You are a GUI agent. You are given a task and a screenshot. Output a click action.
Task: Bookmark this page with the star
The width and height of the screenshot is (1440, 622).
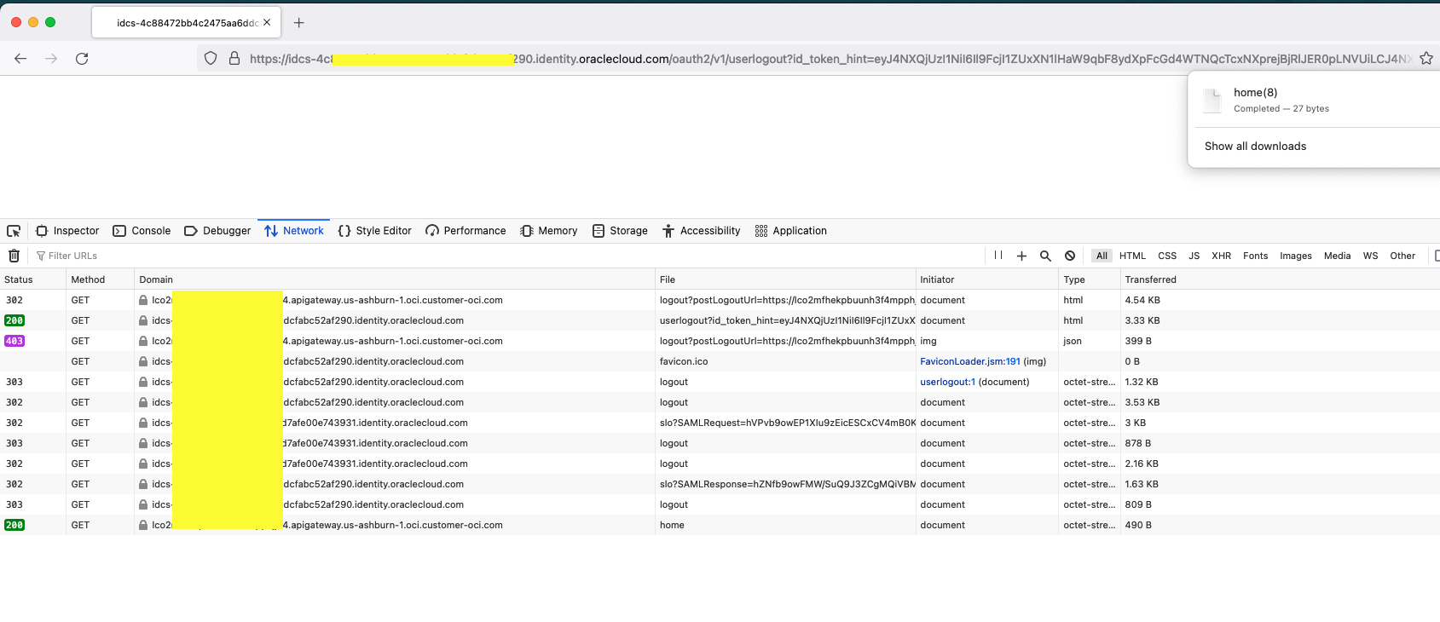pos(1426,59)
